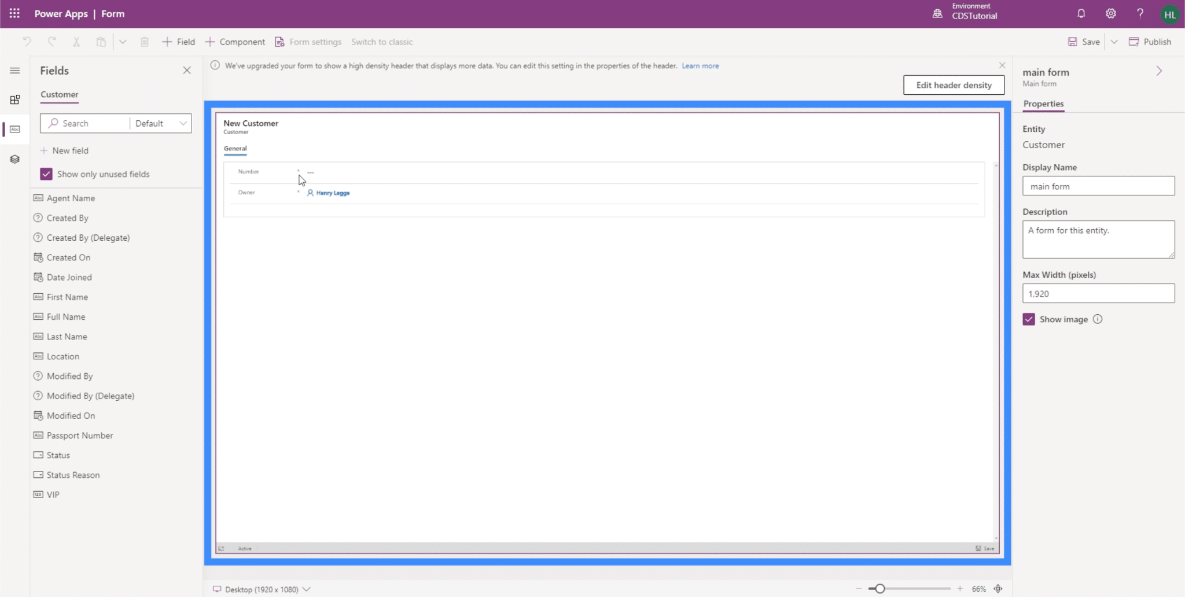Click the Redo arrow icon
1185x597 pixels.
pos(52,42)
